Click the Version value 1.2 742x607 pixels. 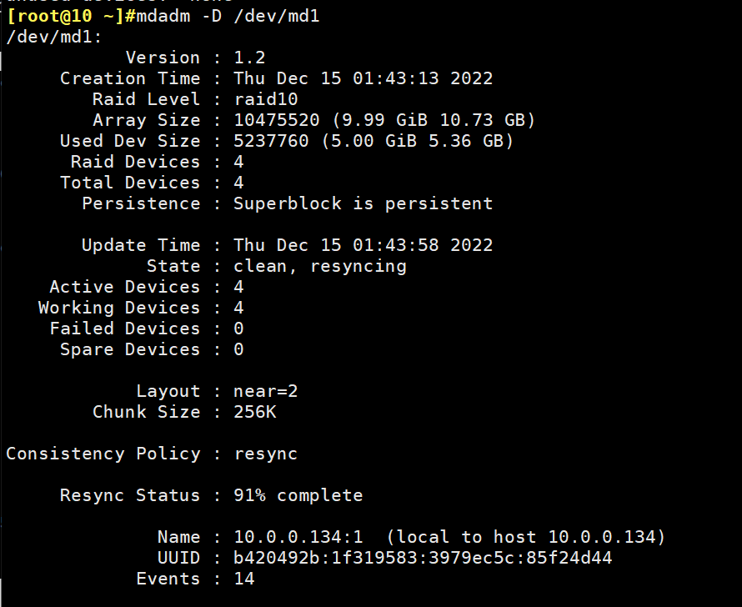click(x=249, y=58)
